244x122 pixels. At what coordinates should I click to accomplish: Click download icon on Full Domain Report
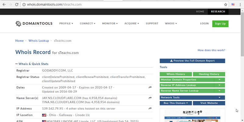pyautogui.click(x=171, y=61)
